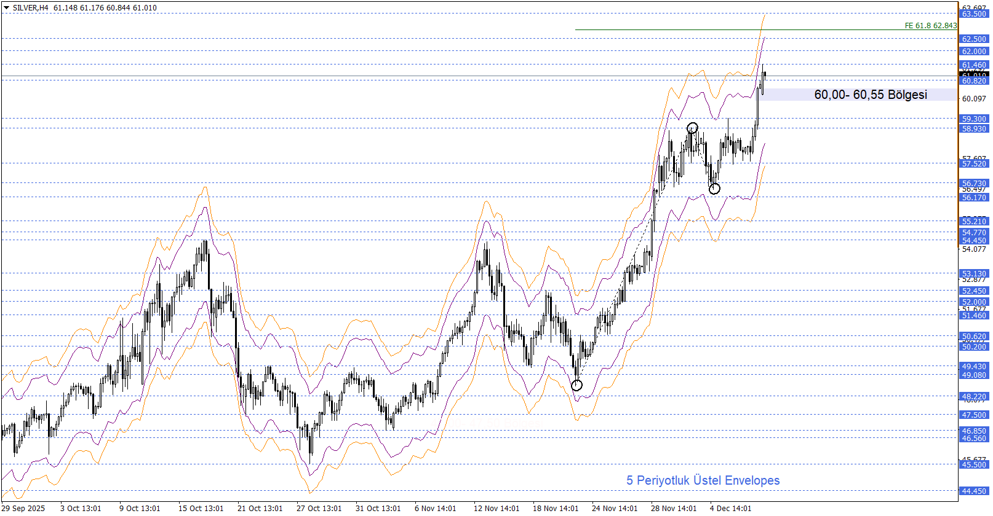Click the 29 Sep 2025 date label

[x=24, y=508]
